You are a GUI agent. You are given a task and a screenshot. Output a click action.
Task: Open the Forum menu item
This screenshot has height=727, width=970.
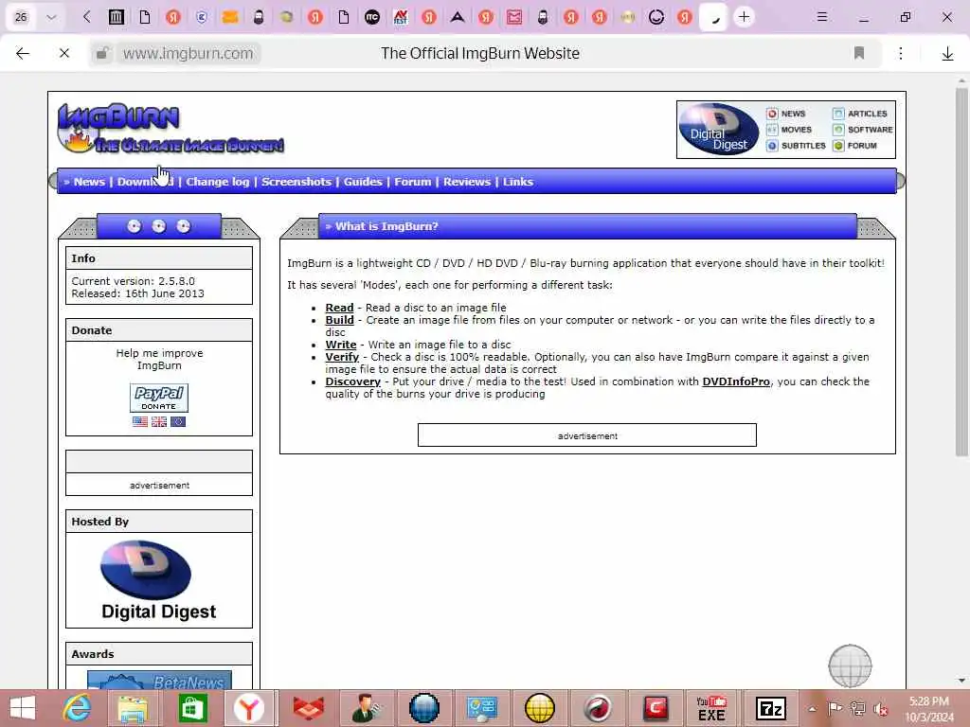click(413, 182)
